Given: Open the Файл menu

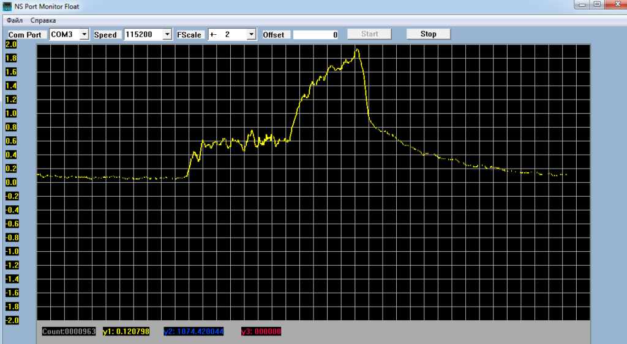Looking at the screenshot, I should pos(15,20).
